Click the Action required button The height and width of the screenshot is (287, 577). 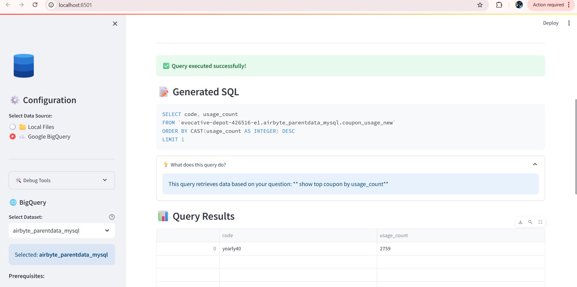(x=548, y=5)
